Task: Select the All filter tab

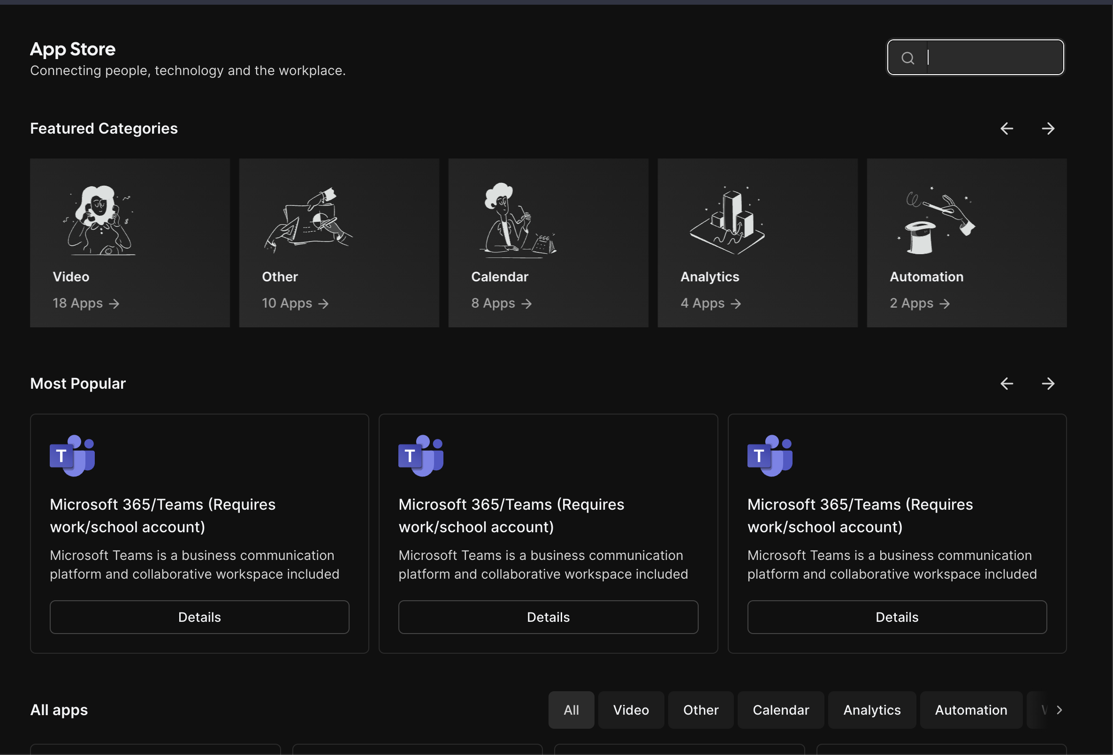Action: click(571, 710)
